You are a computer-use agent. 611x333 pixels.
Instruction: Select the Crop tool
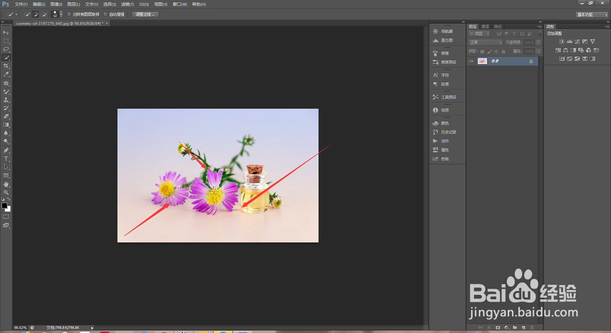coord(6,66)
